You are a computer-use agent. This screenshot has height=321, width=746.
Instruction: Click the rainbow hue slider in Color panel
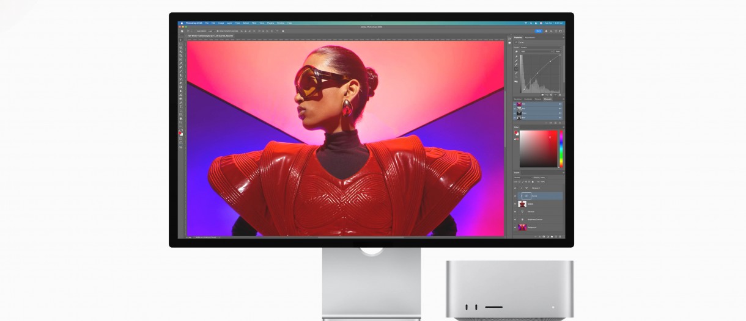[561, 148]
